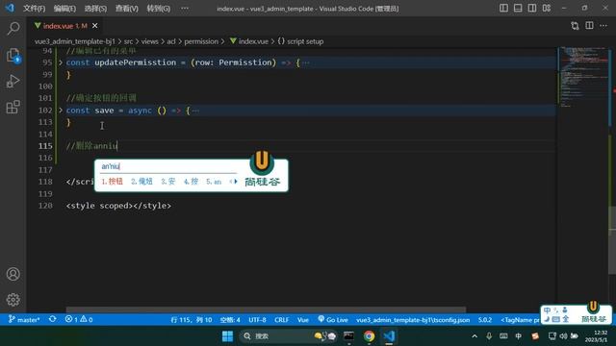The height and width of the screenshot is (346, 616).
Task: Select IME candidate 3 安
Action: coord(168,182)
